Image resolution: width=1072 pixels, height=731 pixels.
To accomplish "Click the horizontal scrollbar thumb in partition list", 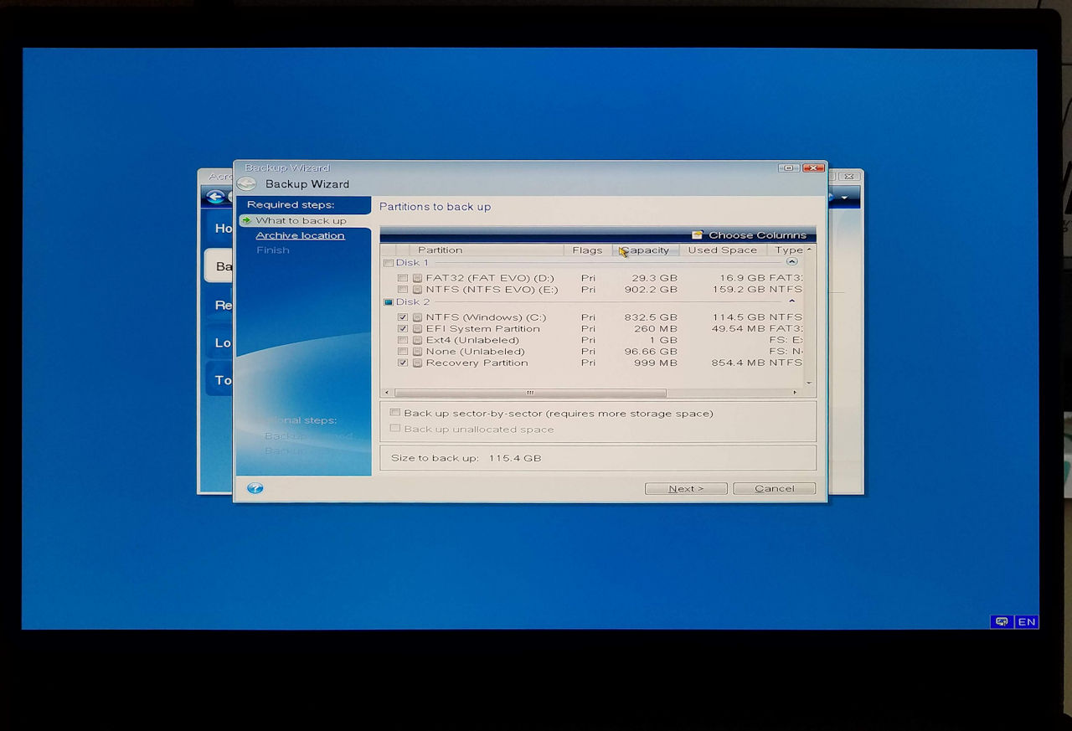I will [x=530, y=393].
